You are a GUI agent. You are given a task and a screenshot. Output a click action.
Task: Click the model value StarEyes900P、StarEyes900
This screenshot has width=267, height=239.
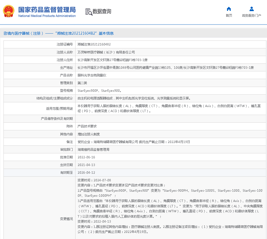pos(100,91)
